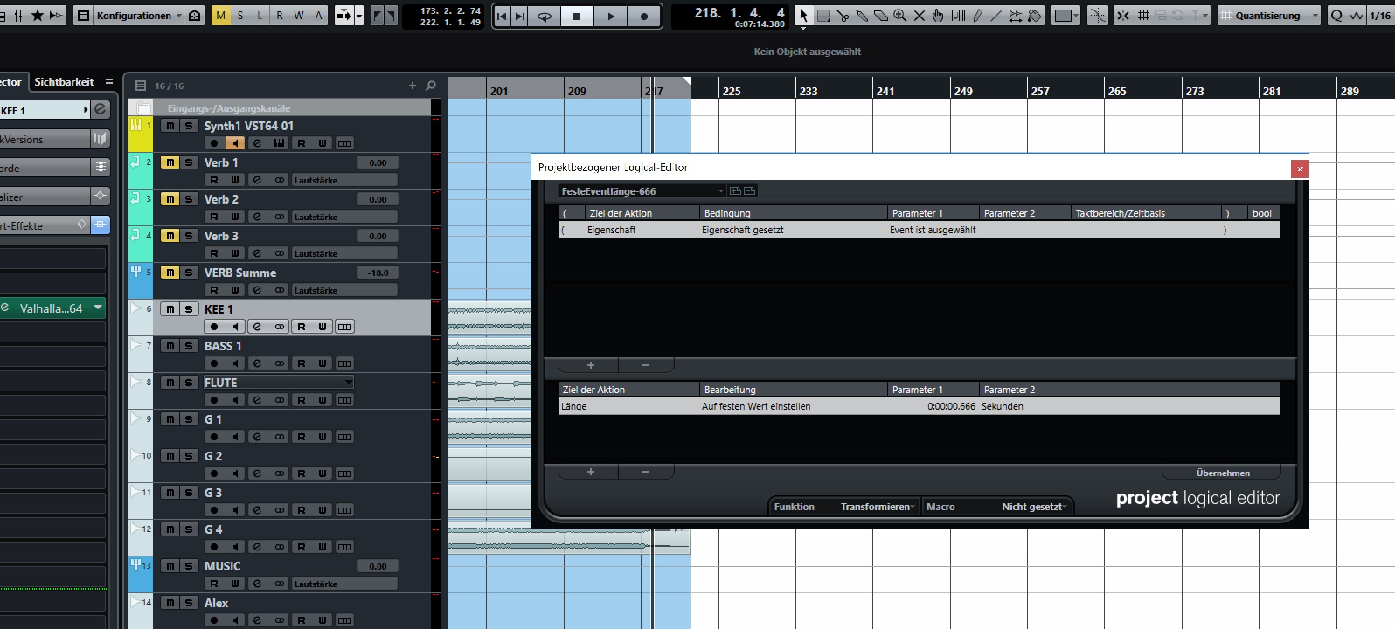This screenshot has width=1395, height=629.
Task: Toggle monitor on Synth1 VST64 01
Action: (235, 143)
